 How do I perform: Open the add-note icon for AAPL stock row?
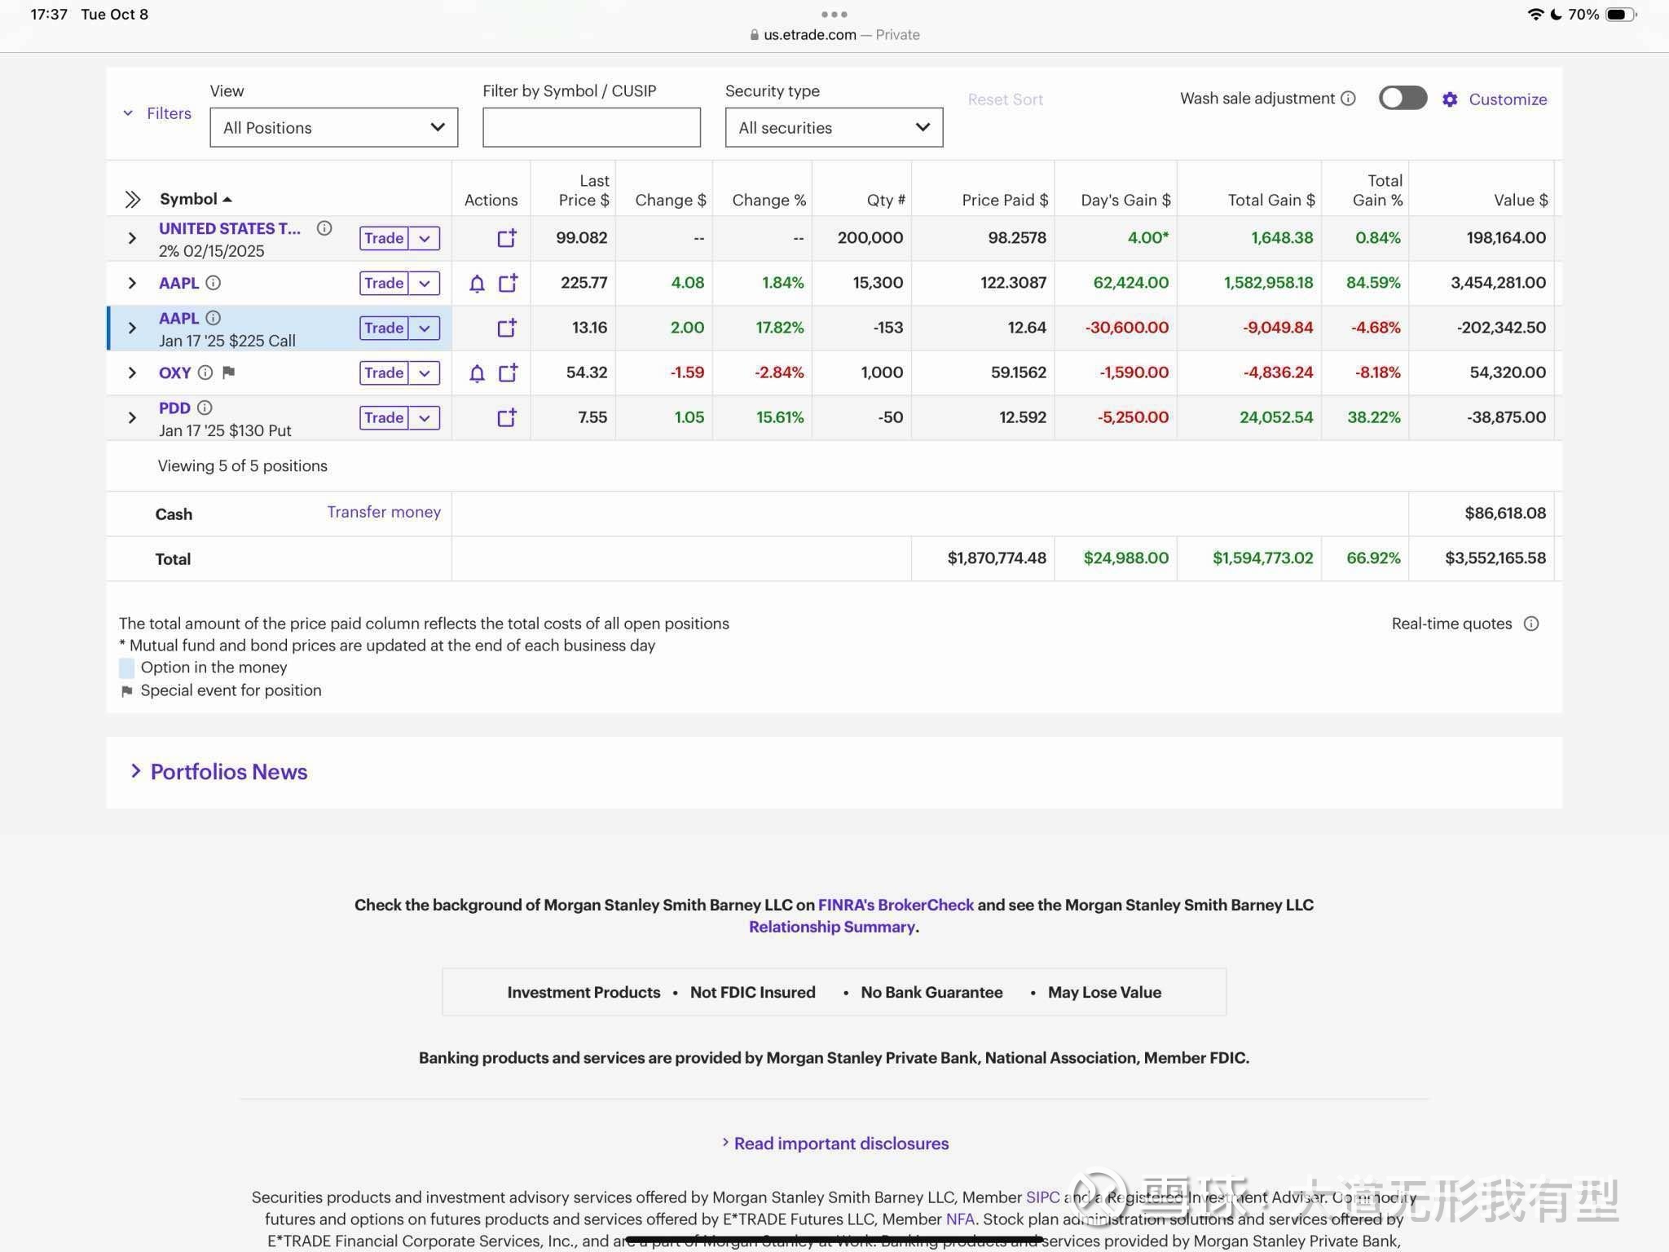coord(508,283)
